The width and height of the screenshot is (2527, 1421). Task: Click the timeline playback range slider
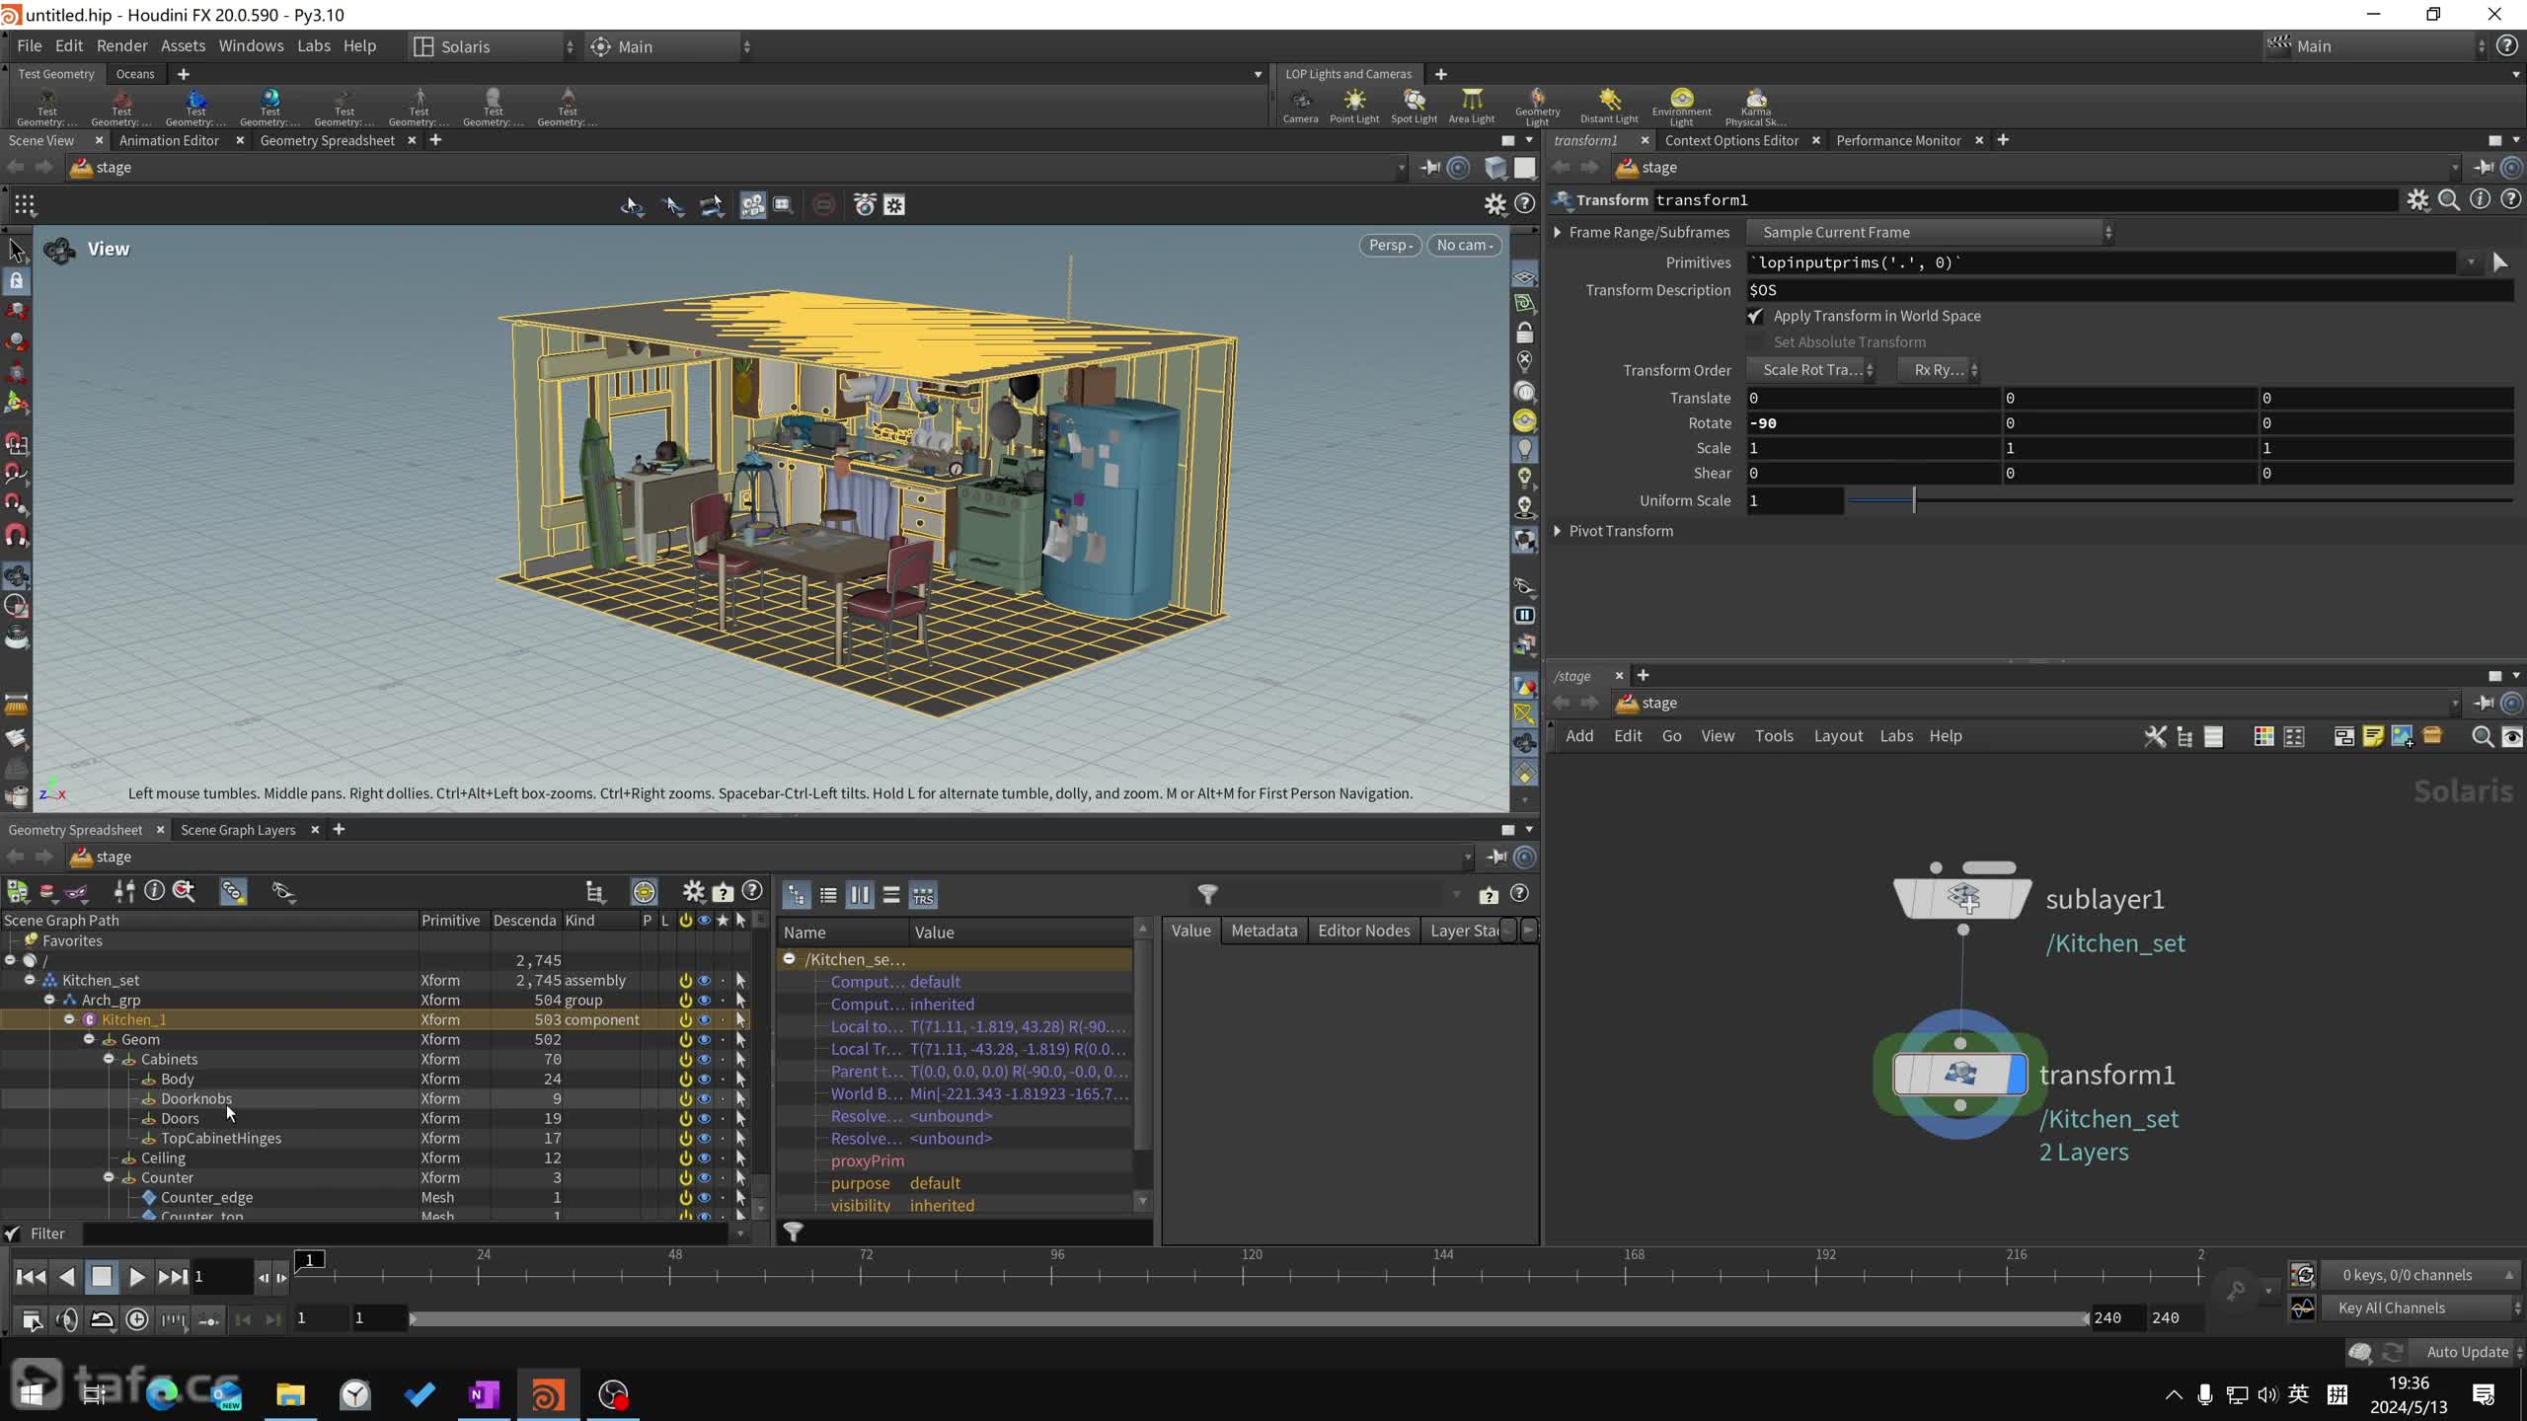(1248, 1318)
